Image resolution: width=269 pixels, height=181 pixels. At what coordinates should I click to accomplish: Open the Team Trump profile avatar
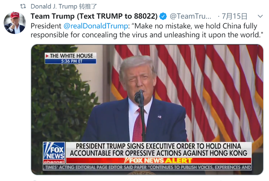pos(15,23)
